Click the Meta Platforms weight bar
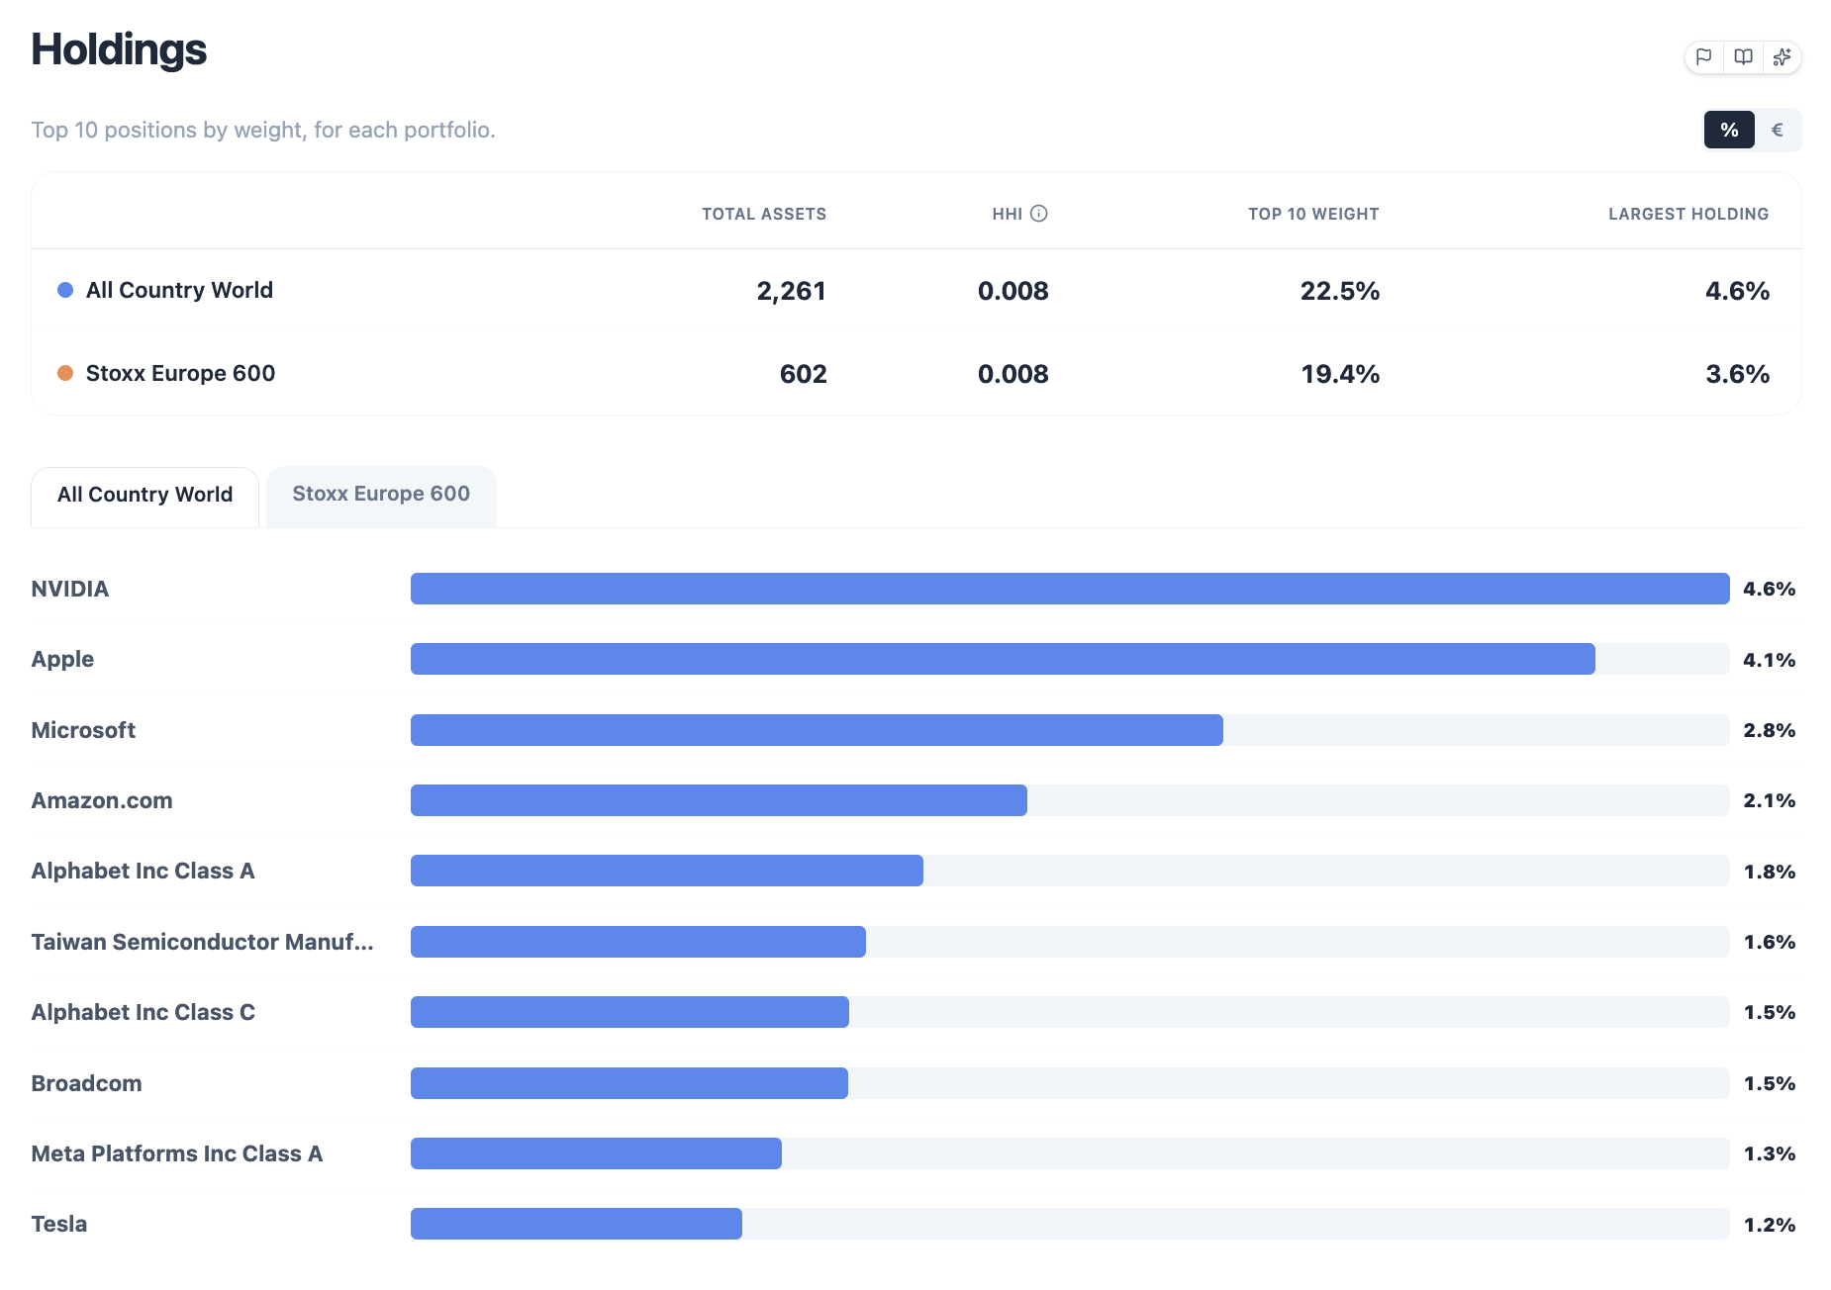Viewport: 1831px width, 1290px height. (596, 1153)
